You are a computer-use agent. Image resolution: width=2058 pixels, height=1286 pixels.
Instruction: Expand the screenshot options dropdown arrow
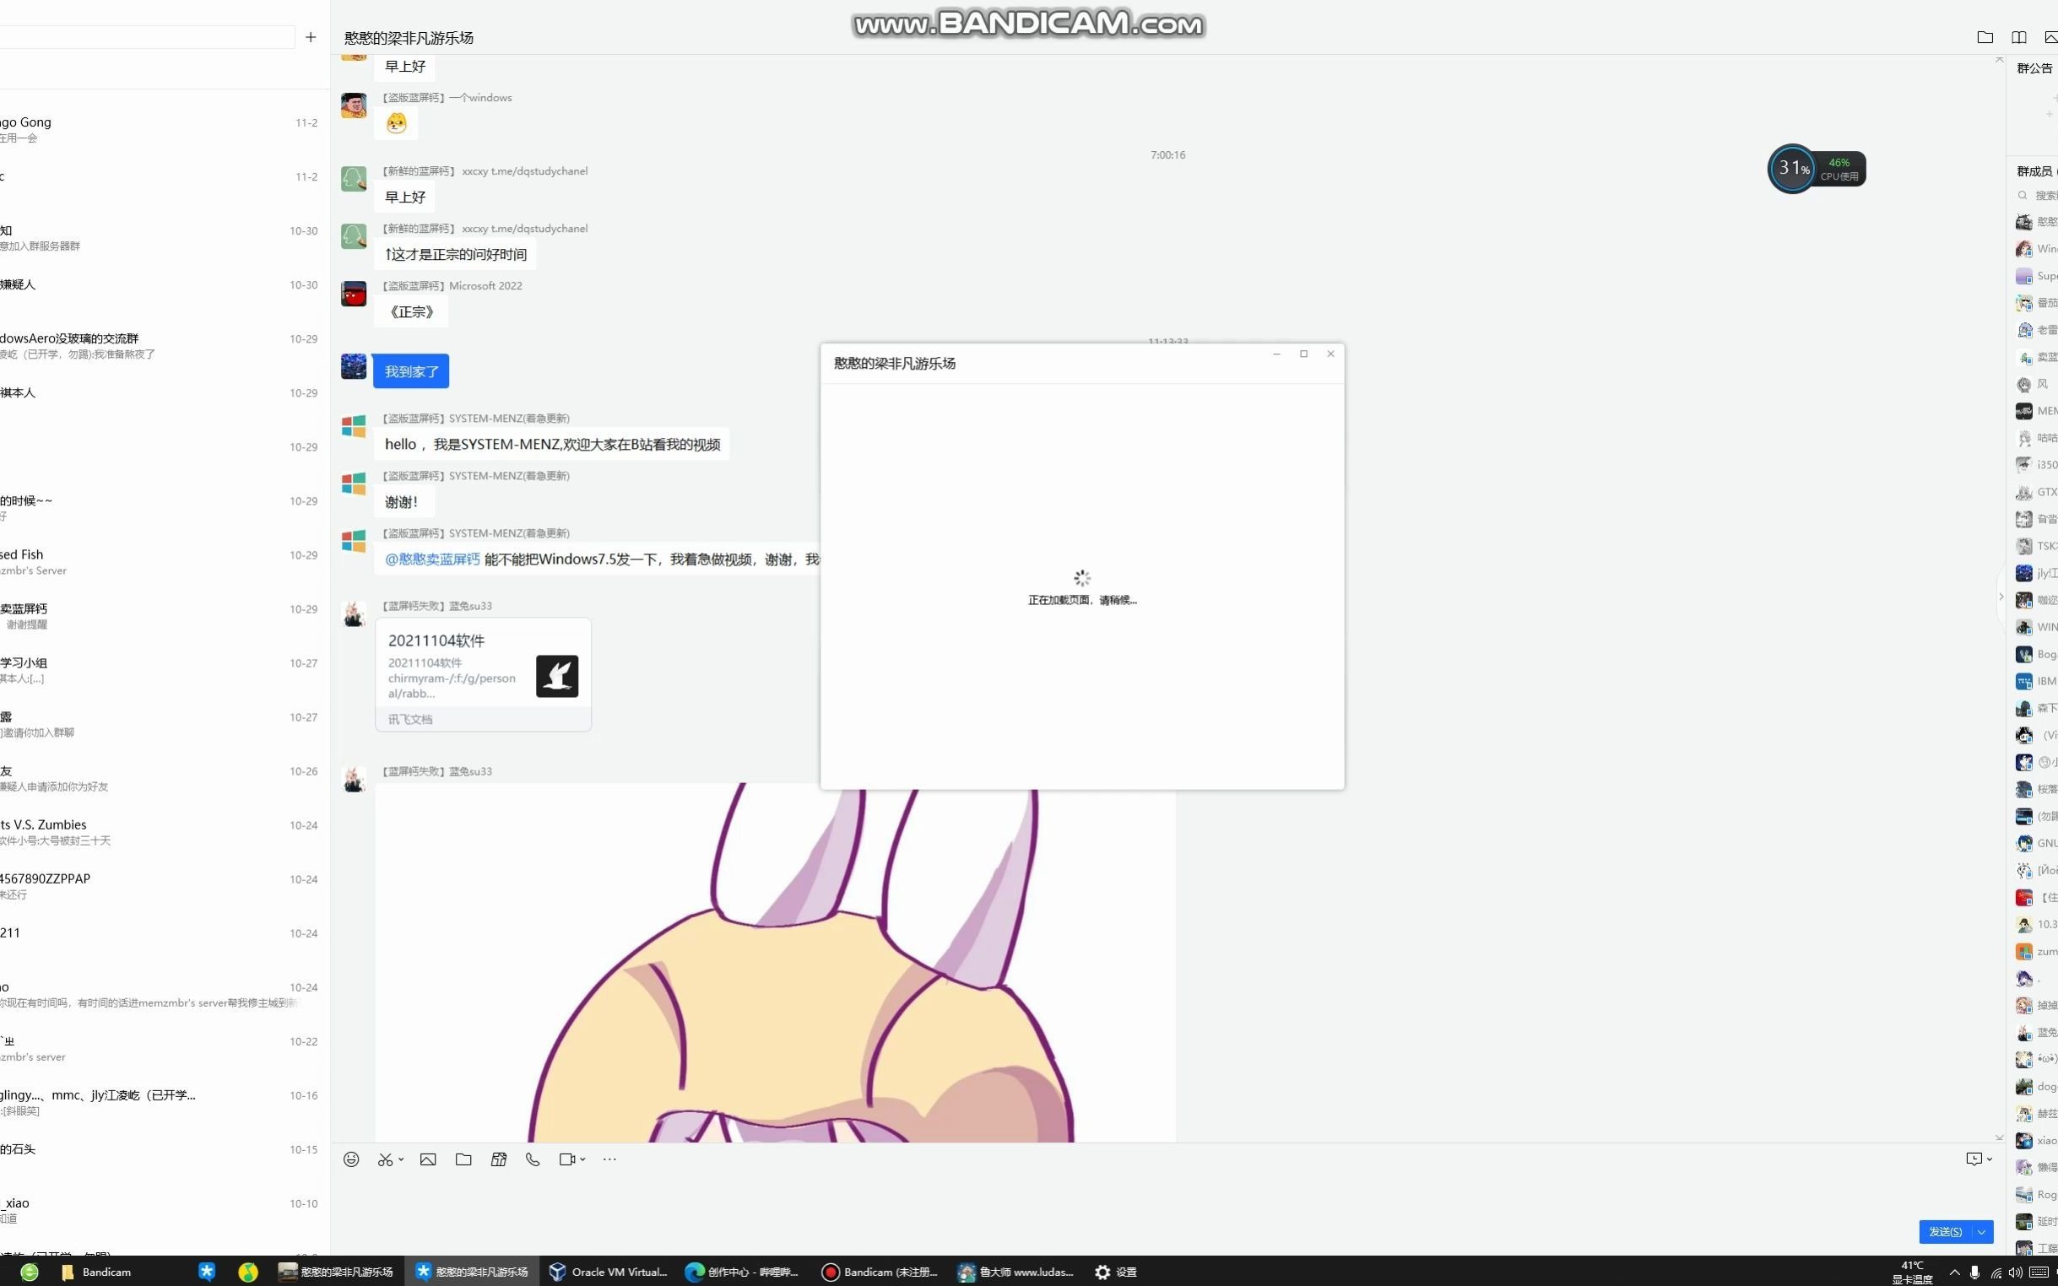(401, 1159)
